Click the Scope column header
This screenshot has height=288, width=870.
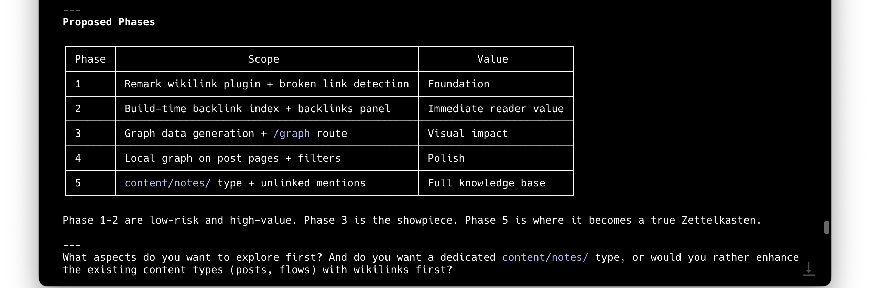263,59
